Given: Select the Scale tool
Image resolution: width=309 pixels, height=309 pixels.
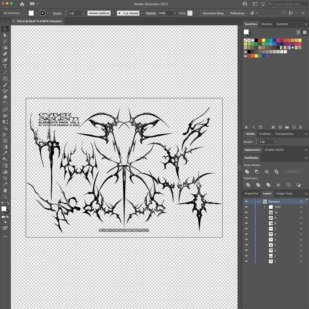Looking at the screenshot, I should pos(5,109).
